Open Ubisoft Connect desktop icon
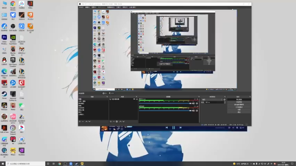Screen dimensions: 296x166 [13, 130]
